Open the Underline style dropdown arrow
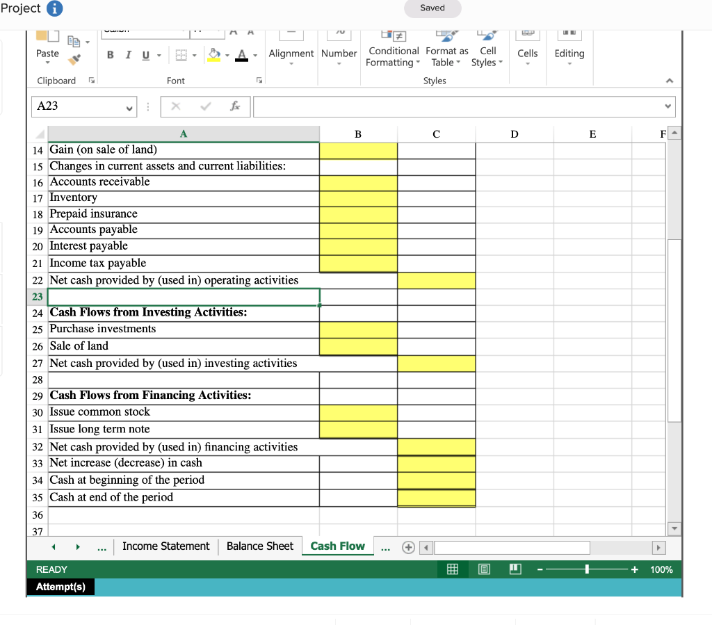 [x=159, y=56]
